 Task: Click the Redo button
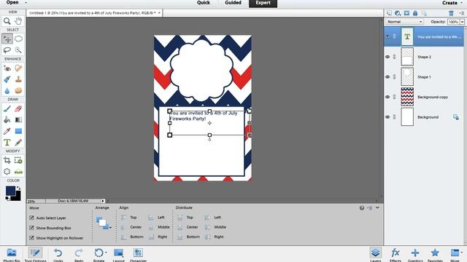(x=79, y=255)
